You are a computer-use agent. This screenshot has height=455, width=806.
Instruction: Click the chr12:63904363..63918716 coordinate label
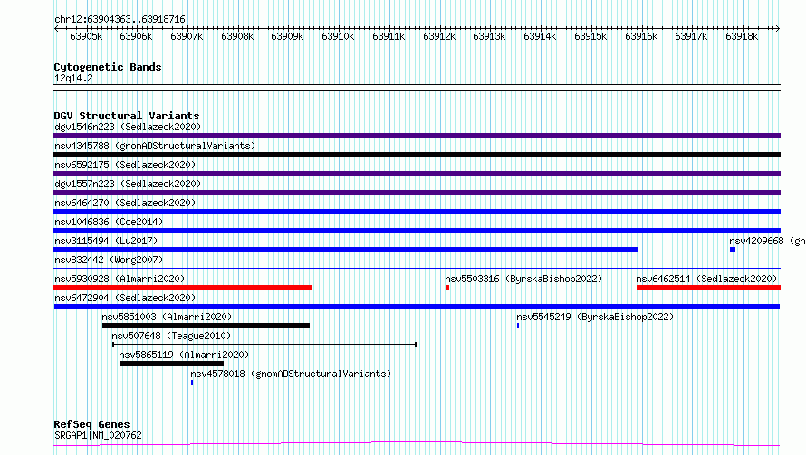(120, 19)
